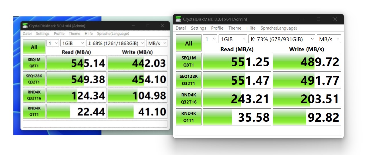Open the K: drive selector dropdown
The width and height of the screenshot is (370, 155).
tap(282, 39)
